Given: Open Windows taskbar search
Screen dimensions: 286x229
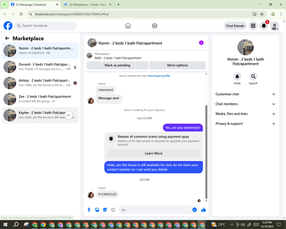Looking at the screenshot, I should (x=16, y=224).
